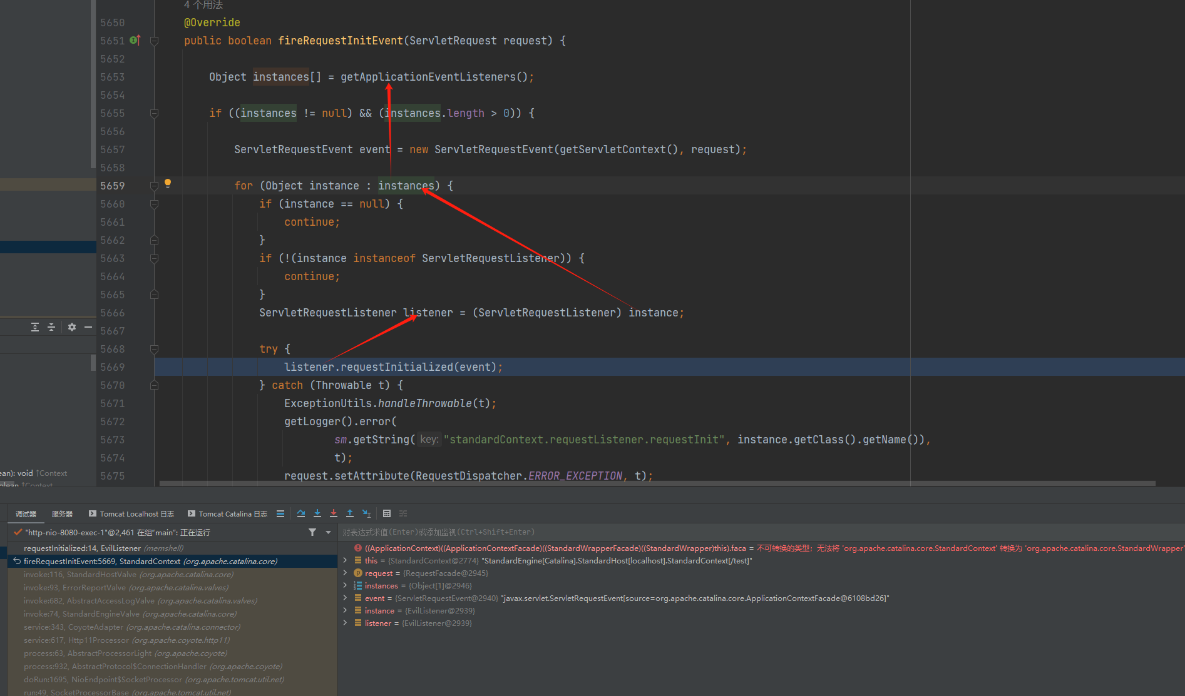
Task: Click the http-nio-8080-exec-1 thread label
Action: pyautogui.click(x=118, y=532)
